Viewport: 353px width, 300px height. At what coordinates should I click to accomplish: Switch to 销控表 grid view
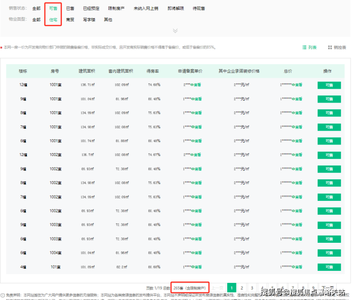coord(337,47)
